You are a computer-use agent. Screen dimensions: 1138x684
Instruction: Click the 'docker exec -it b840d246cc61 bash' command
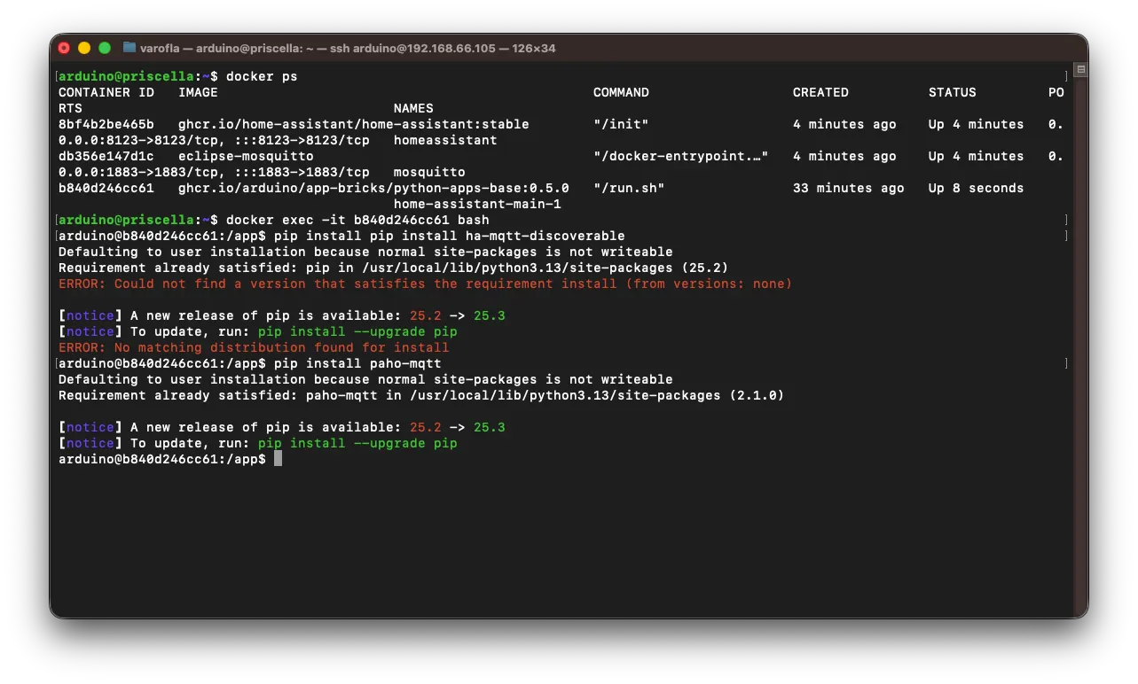pos(357,220)
